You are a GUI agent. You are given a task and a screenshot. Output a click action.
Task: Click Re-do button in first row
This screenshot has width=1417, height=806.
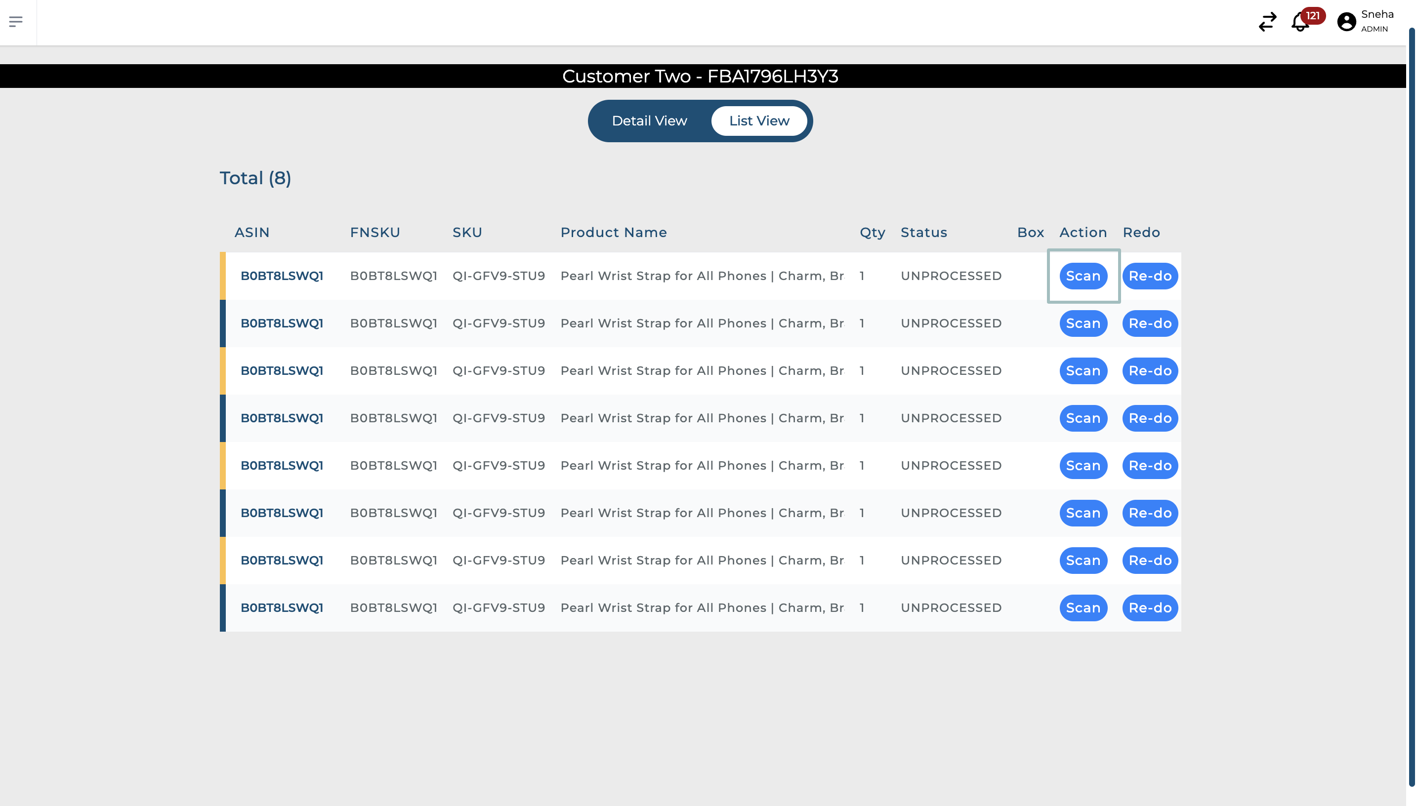(x=1150, y=276)
